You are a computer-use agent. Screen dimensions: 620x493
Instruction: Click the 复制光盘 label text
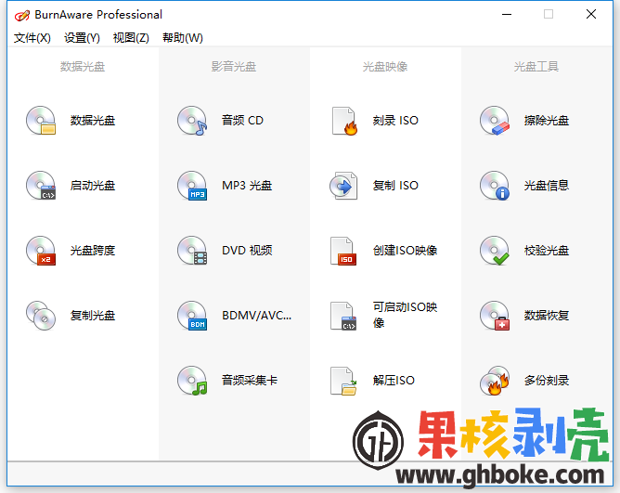coord(93,316)
